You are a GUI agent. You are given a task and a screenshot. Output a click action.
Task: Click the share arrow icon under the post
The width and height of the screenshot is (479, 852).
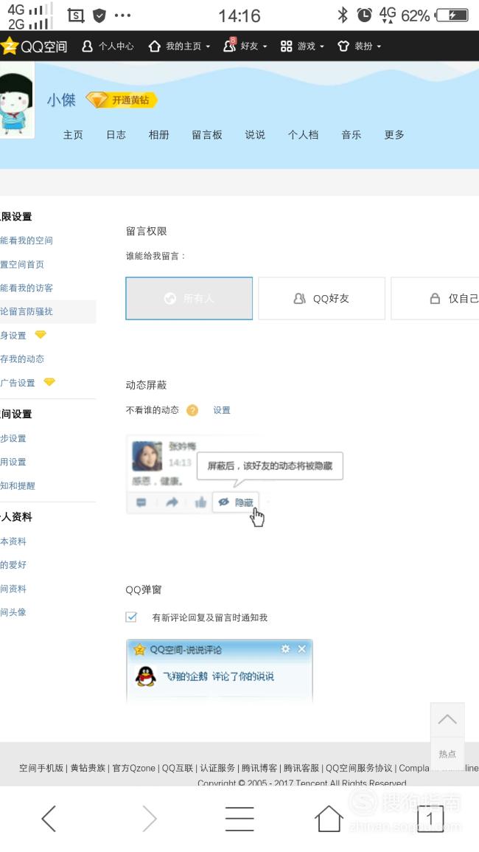click(172, 502)
